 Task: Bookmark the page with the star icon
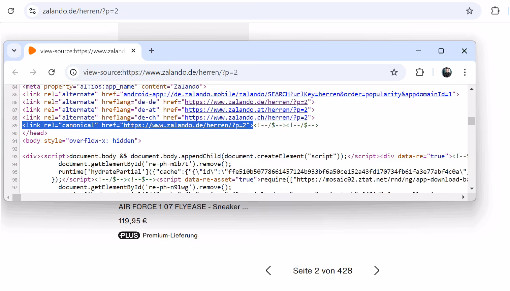pyautogui.click(x=394, y=72)
